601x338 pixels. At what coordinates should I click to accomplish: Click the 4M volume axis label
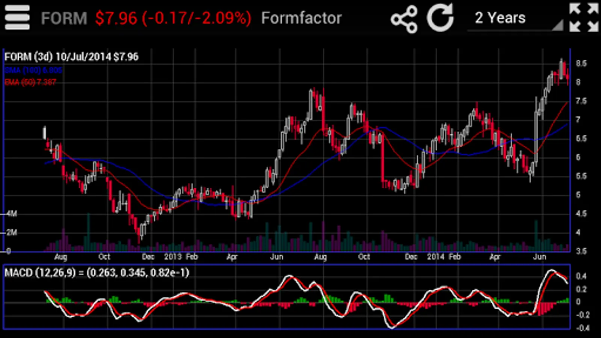click(x=12, y=214)
